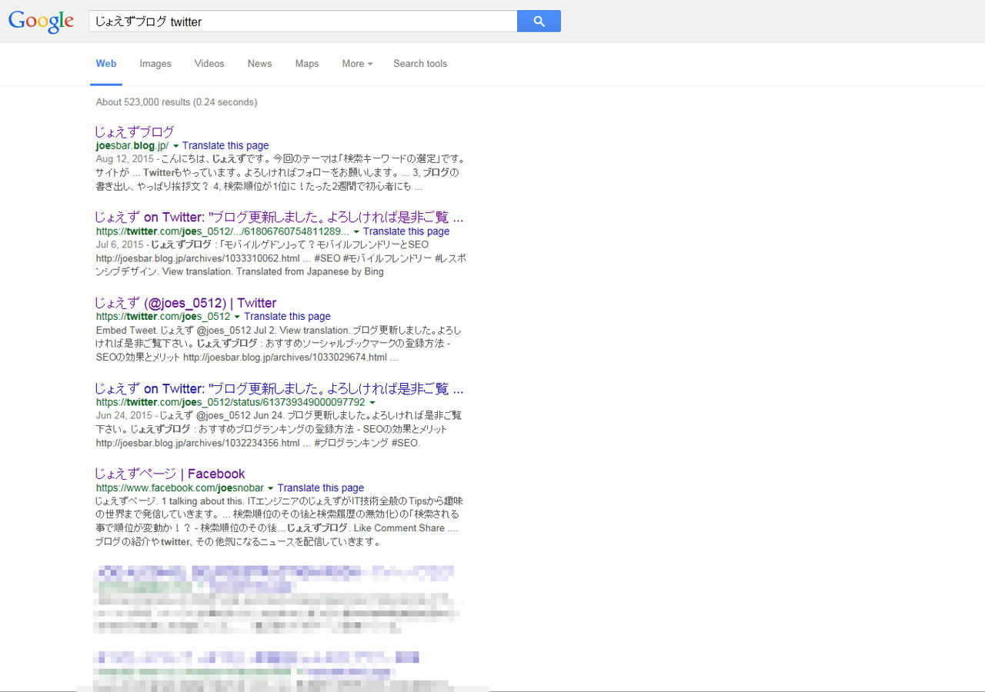This screenshot has height=692, width=985.
Task: Open the じょえずブログ result title
Action: pos(134,131)
